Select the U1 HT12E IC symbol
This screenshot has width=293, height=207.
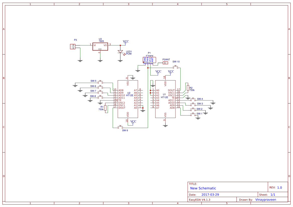click(165, 99)
